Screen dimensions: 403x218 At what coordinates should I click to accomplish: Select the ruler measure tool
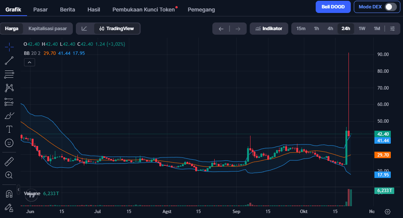pos(9,162)
